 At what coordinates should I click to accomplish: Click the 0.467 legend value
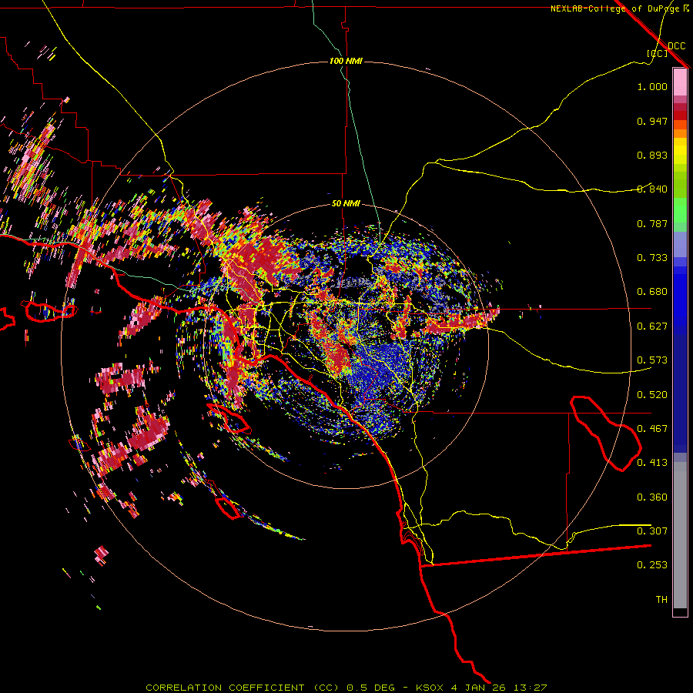[652, 429]
